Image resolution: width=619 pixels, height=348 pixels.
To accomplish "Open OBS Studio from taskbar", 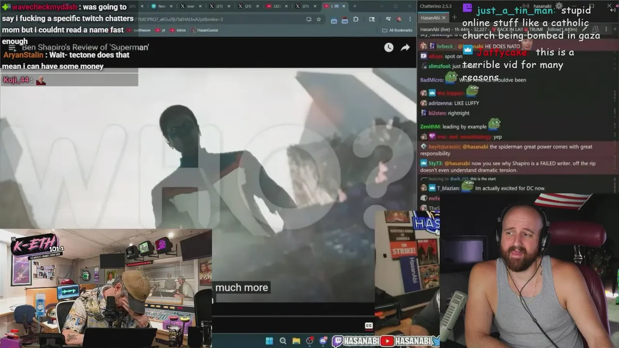I will point(310,341).
